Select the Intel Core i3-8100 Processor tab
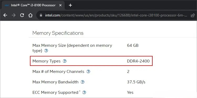The height and width of the screenshot is (98, 197). click(33, 5)
